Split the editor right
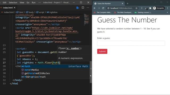 pos(83,8)
